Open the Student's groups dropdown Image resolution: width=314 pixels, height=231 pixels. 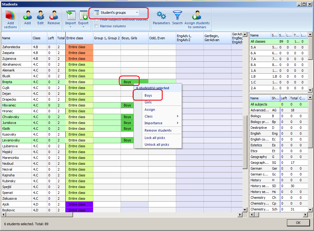116,13
